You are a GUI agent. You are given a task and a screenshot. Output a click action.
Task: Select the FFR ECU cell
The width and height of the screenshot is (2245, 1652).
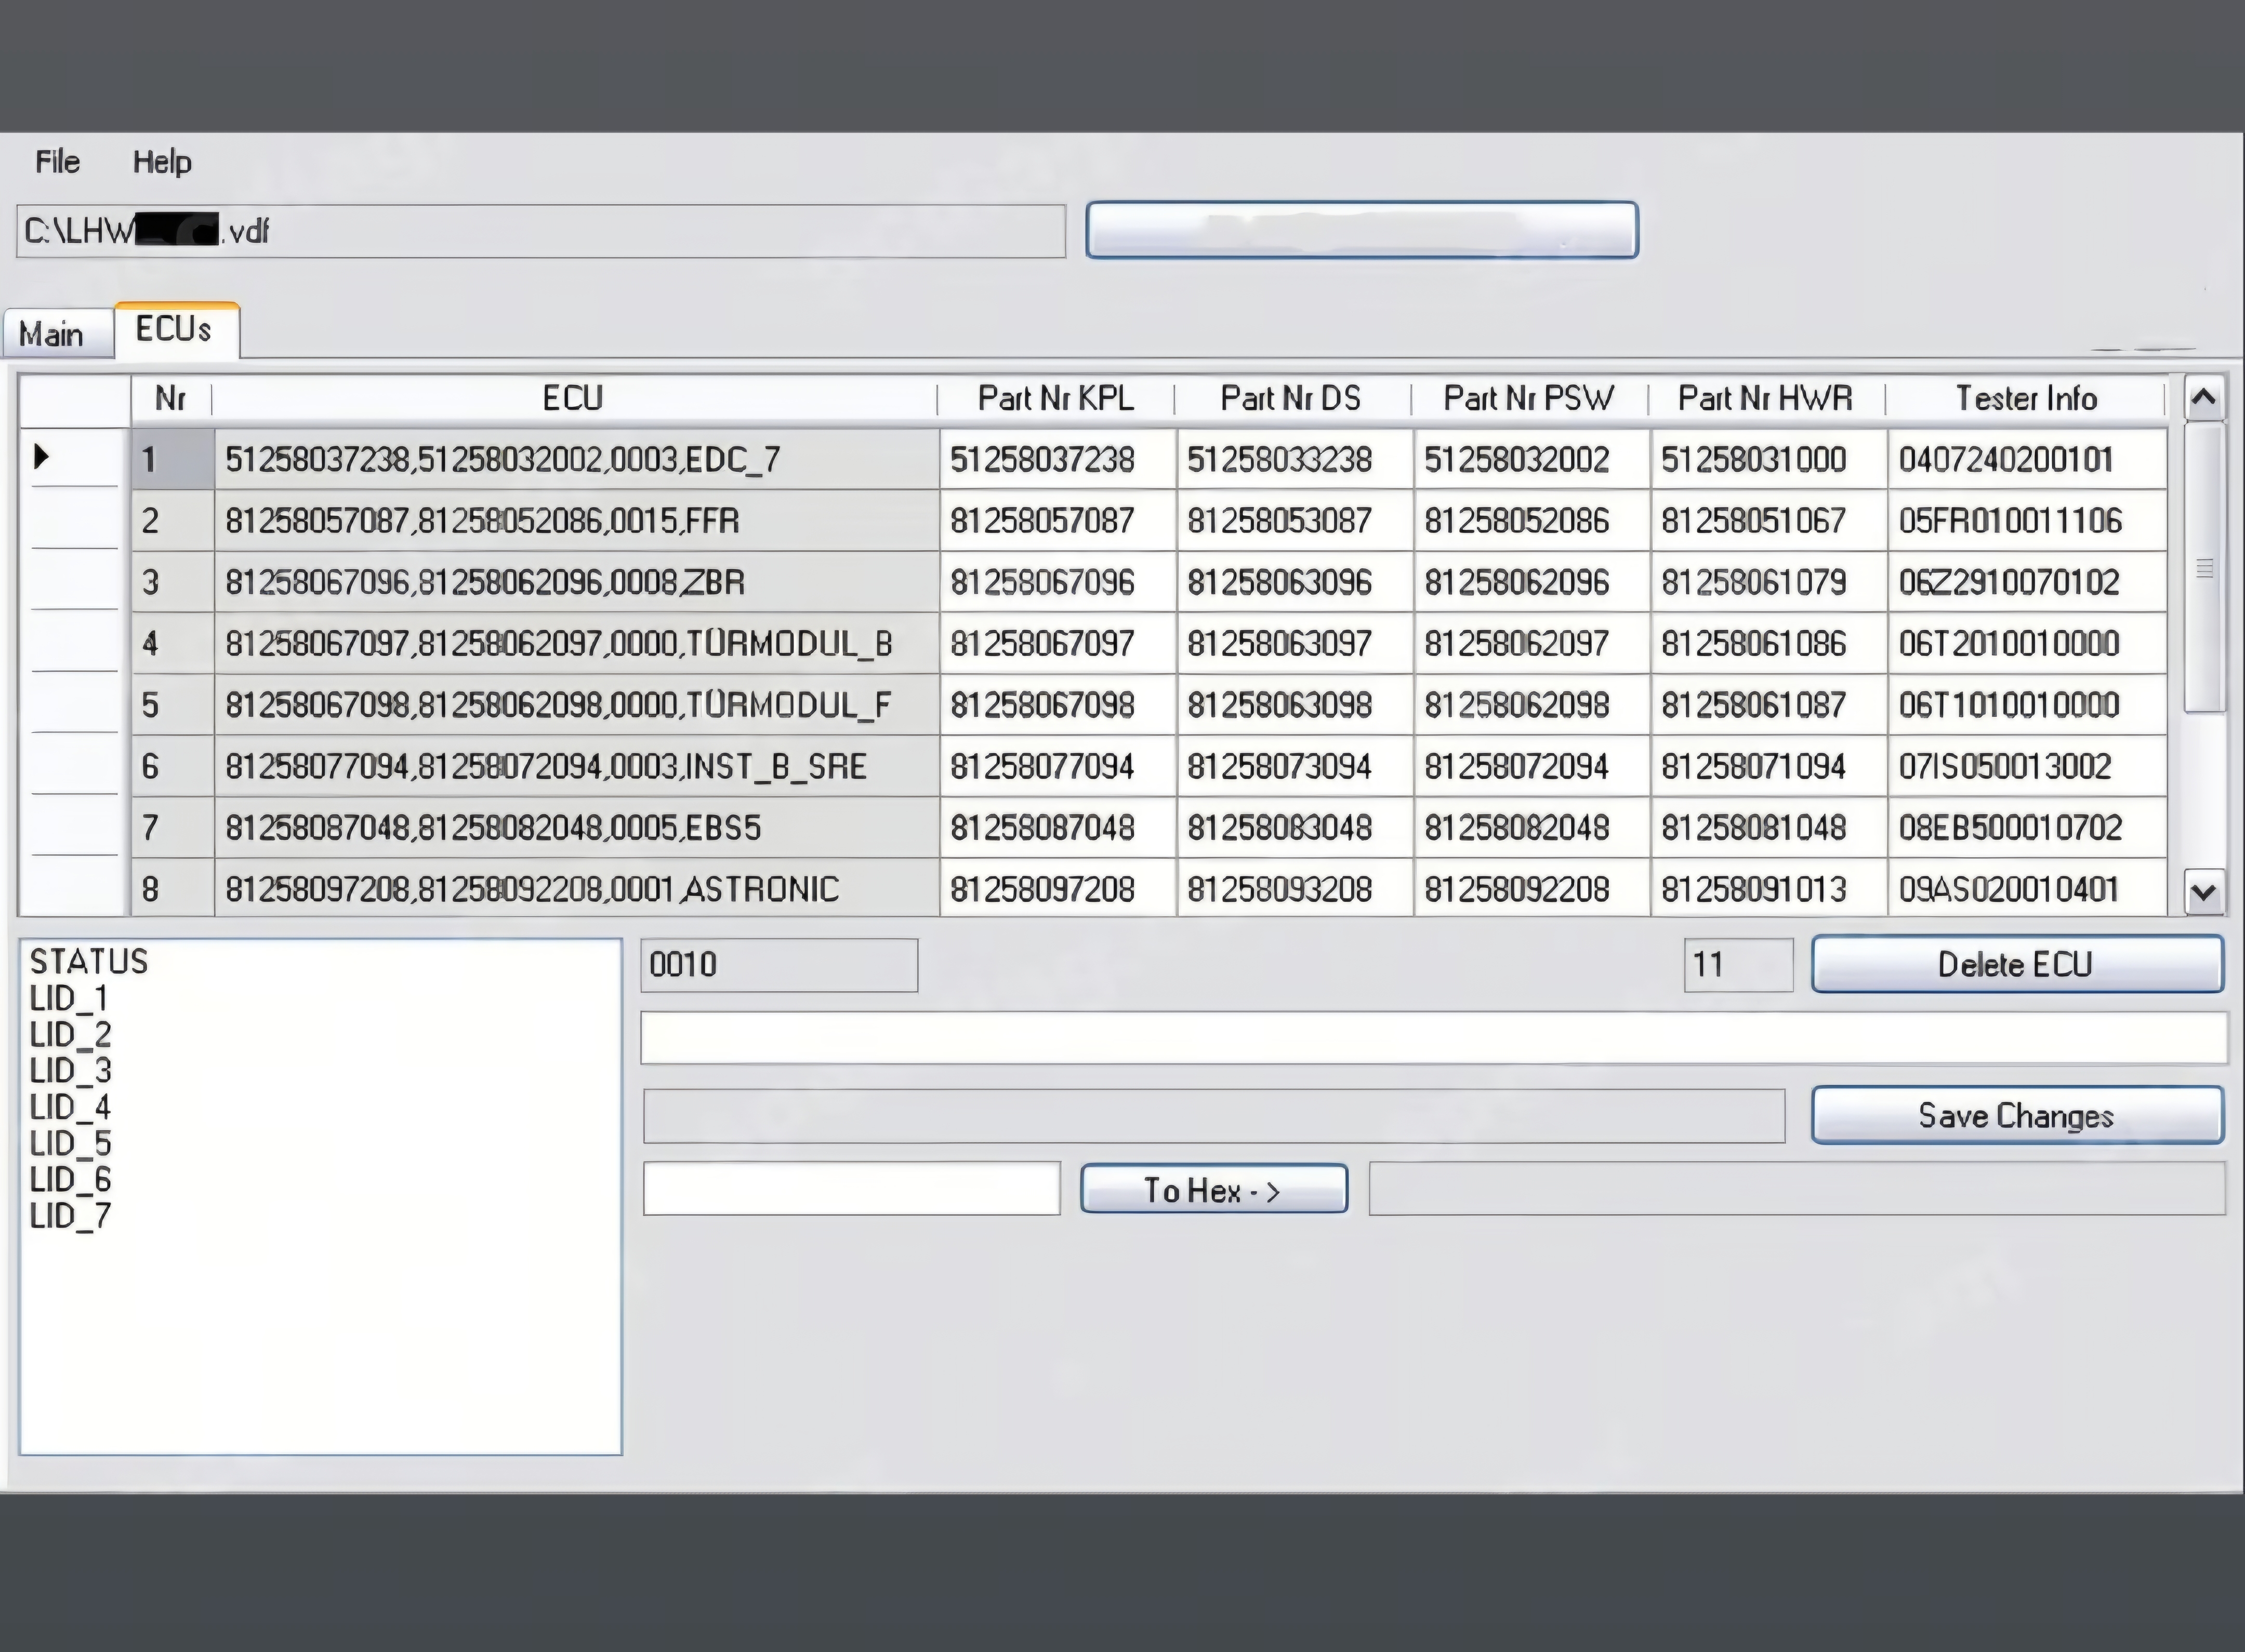(x=577, y=520)
